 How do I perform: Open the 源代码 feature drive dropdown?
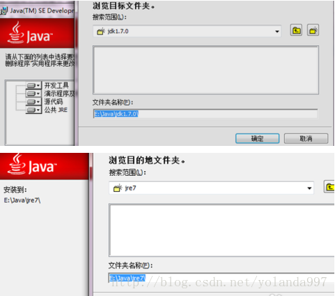pos(33,101)
